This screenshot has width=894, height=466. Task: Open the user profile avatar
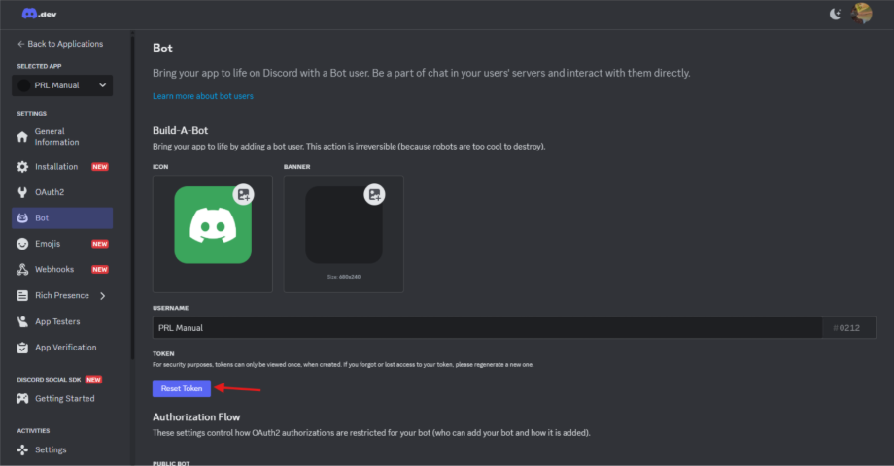[861, 13]
